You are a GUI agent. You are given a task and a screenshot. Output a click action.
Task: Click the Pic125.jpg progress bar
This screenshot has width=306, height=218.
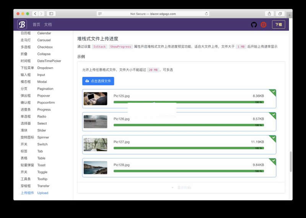click(189, 102)
